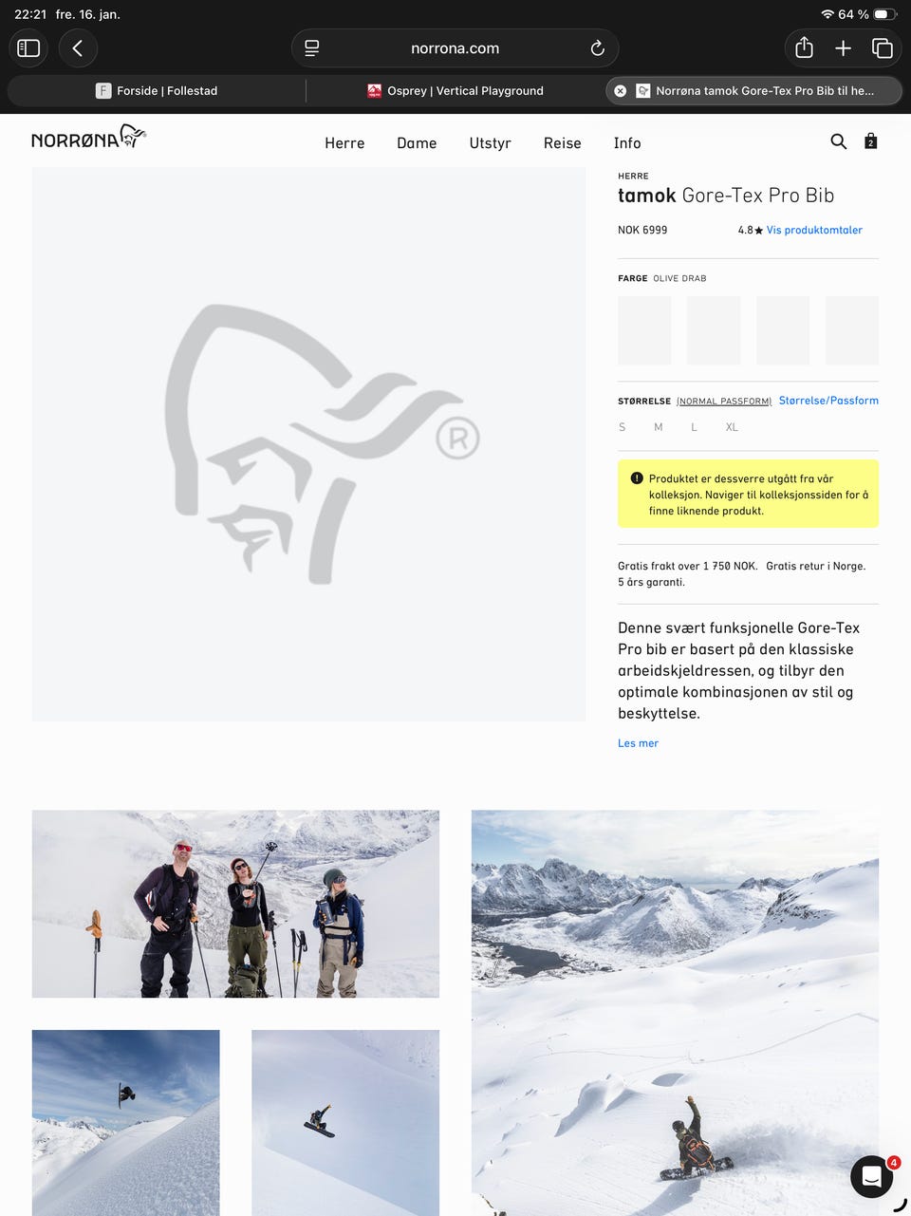Select size M
Screen dimensions: 911x1216
(x=658, y=427)
